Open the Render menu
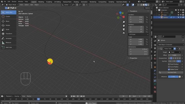This screenshot has width=185, height=104. pos(14,2)
